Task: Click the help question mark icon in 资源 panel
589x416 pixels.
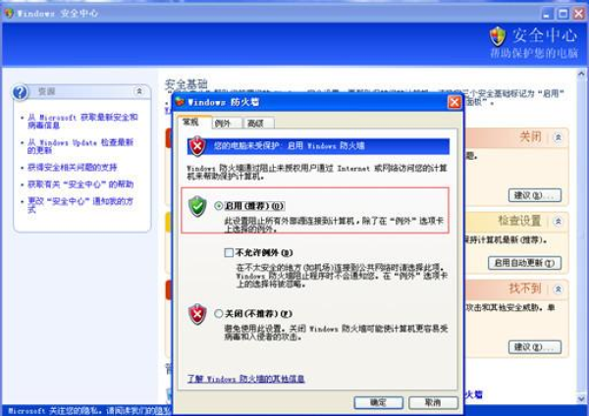Action: [21, 92]
